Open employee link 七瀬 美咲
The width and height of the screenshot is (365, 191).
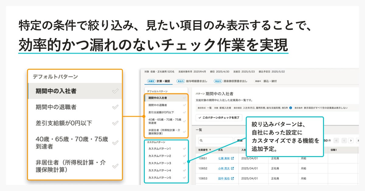224,158
